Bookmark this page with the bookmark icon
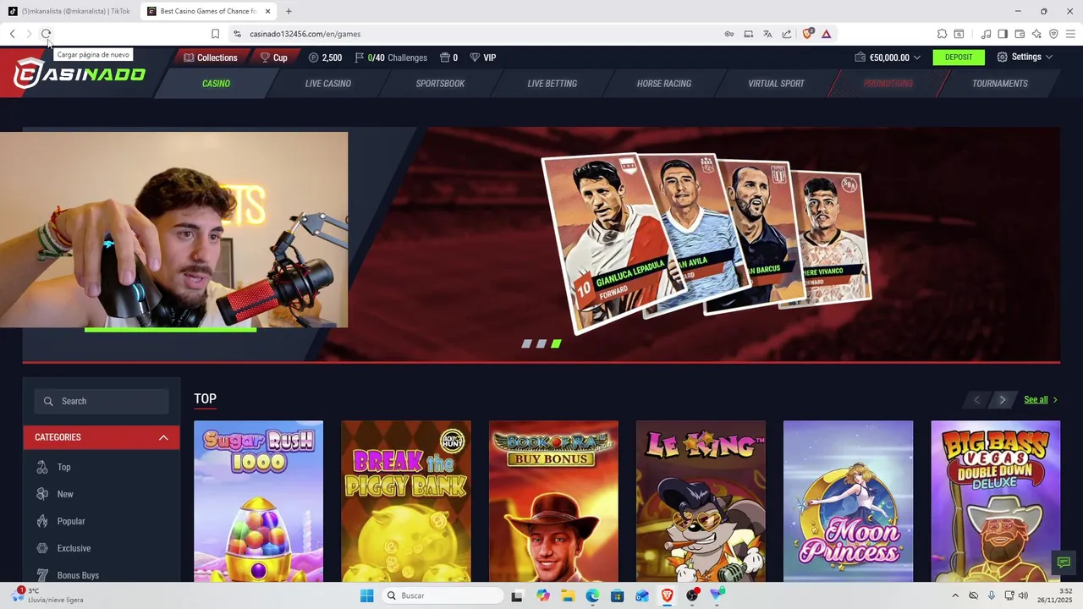This screenshot has height=609, width=1083. pos(215,34)
